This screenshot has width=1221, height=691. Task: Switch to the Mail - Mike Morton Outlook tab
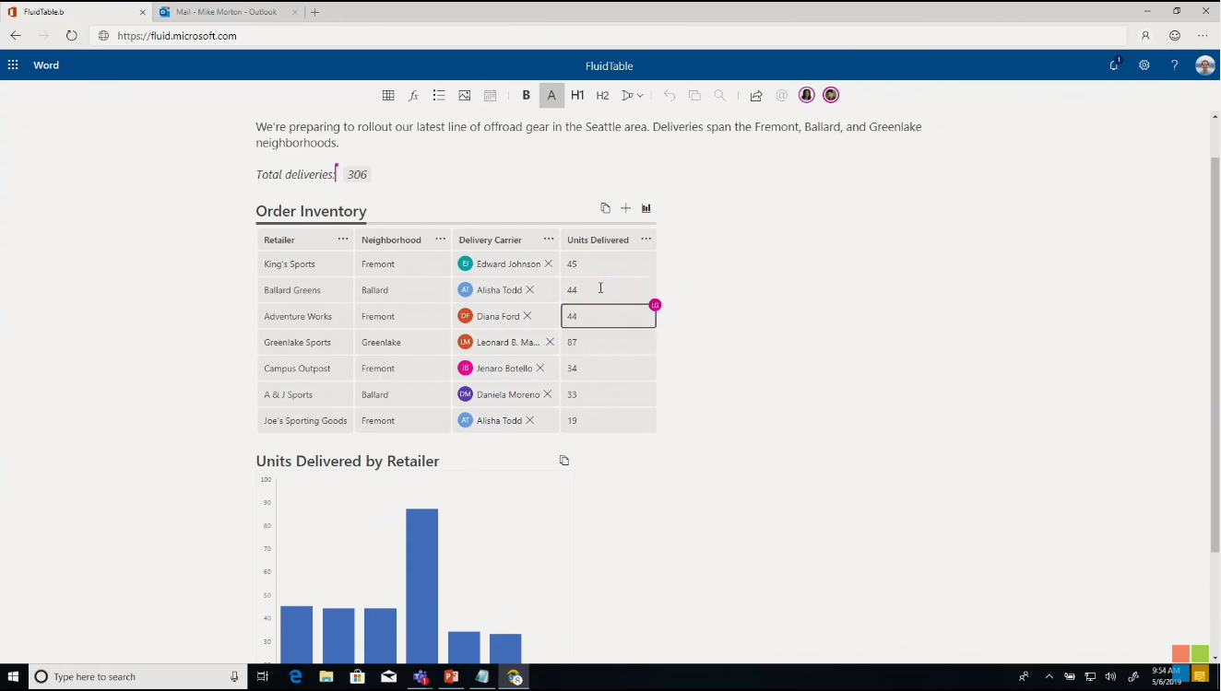226,12
